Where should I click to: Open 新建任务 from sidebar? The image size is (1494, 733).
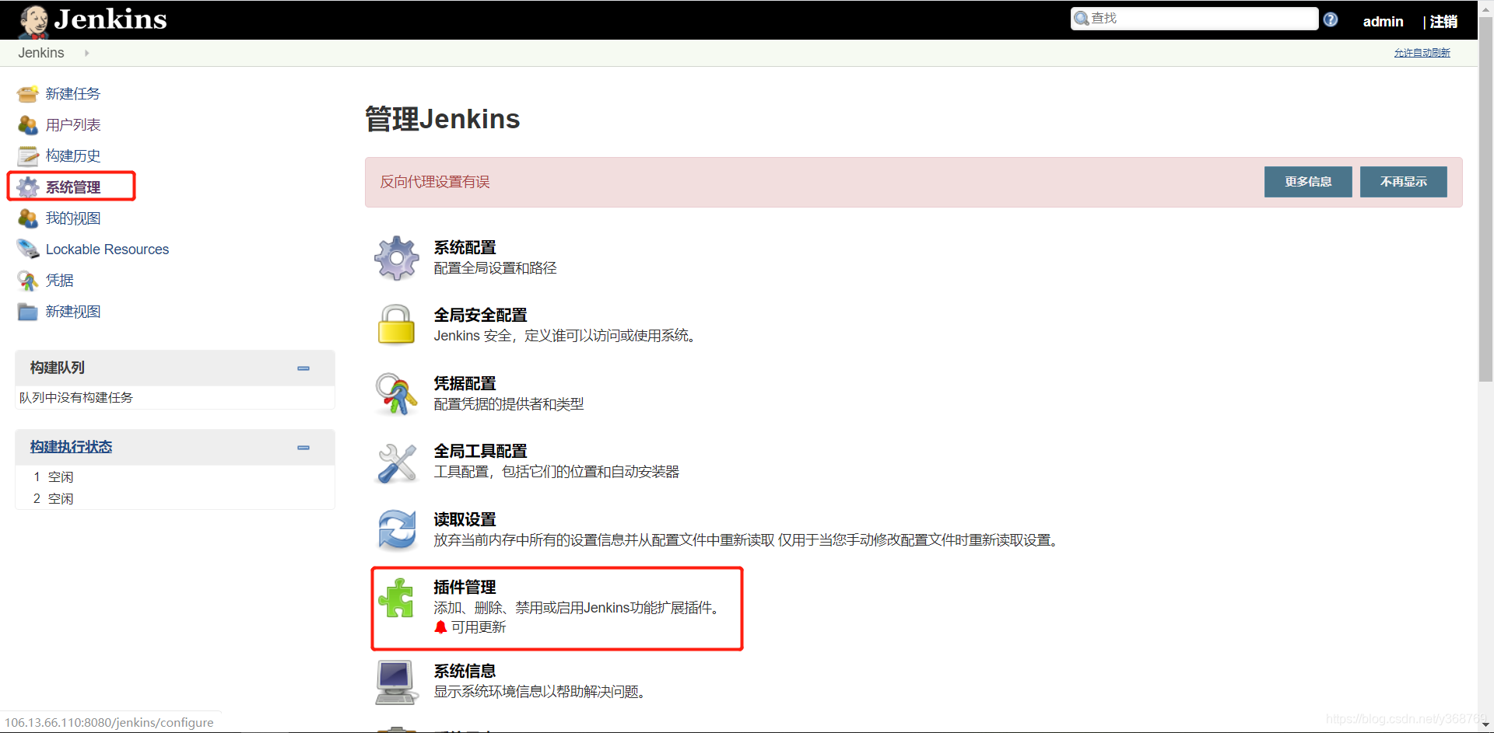73,94
